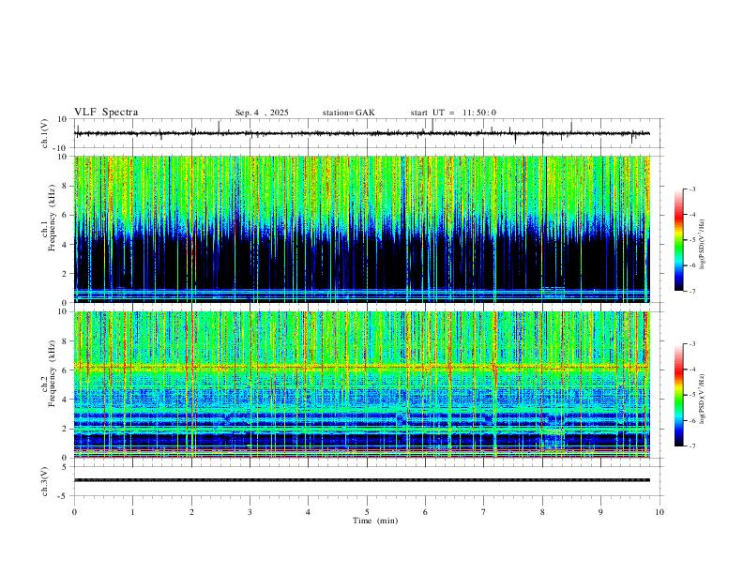Click the time-axis tick label "1"
Image resolution: width=743 pixels, height=574 pixels.
click(132, 512)
